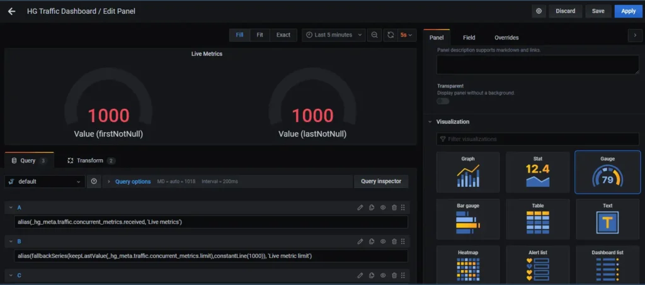This screenshot has width=645, height=285.
Task: Collapse the options pane arrow
Action: click(635, 35)
